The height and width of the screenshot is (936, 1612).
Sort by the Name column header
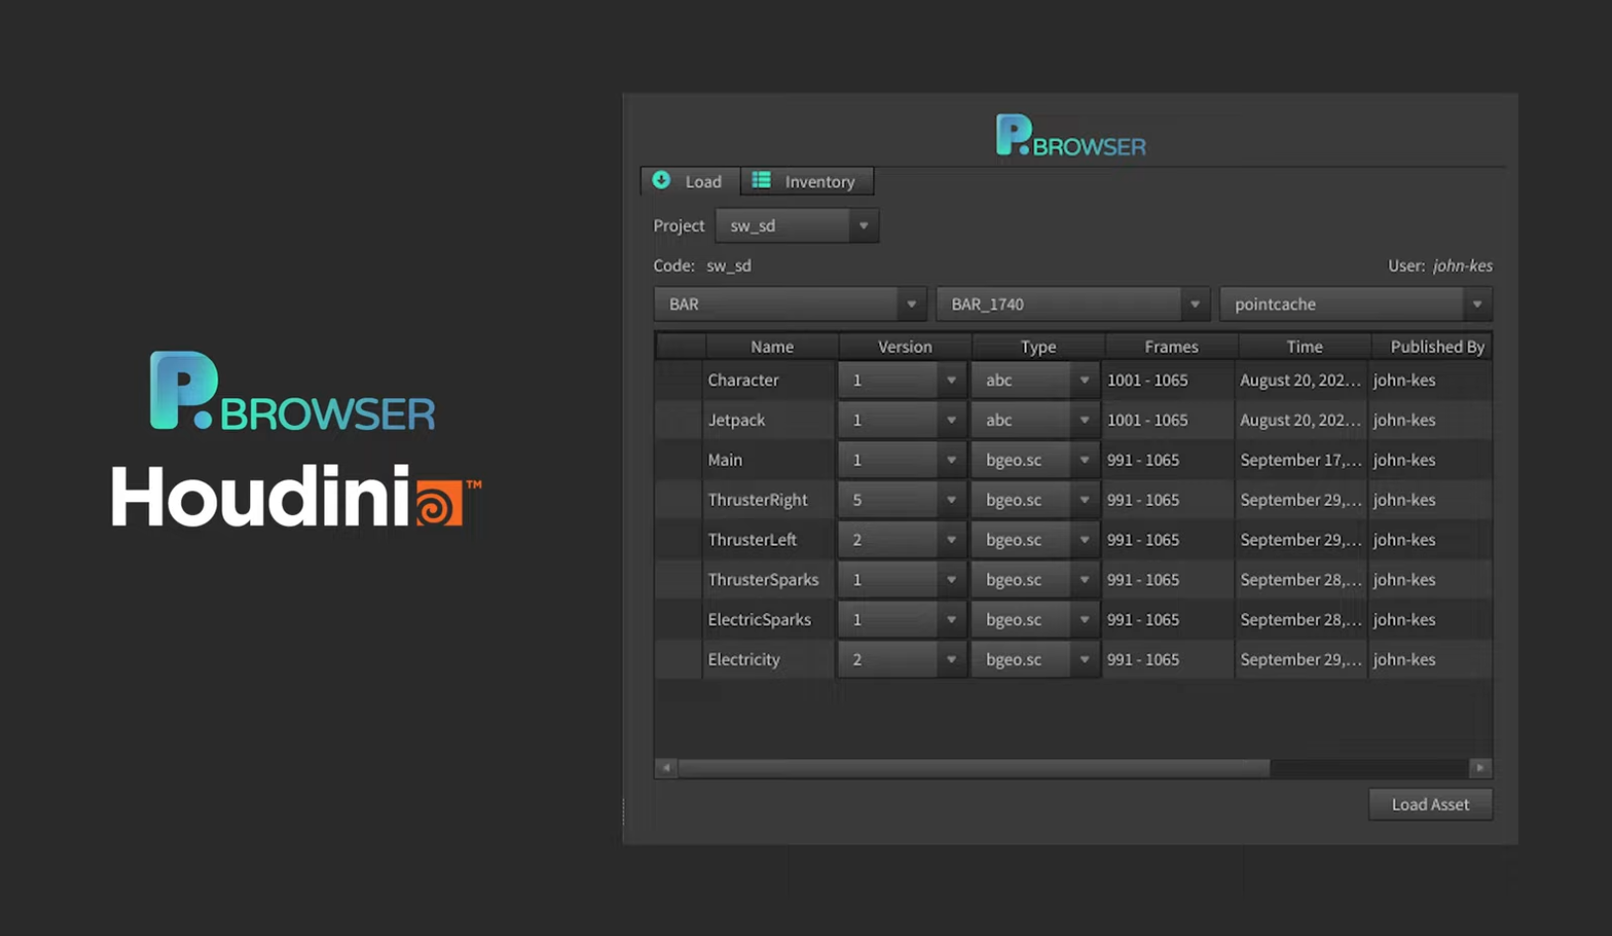[x=771, y=346]
